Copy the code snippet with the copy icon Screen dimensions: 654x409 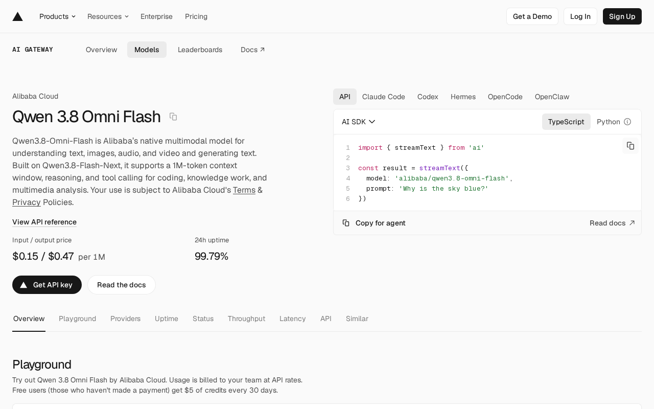[x=630, y=146]
